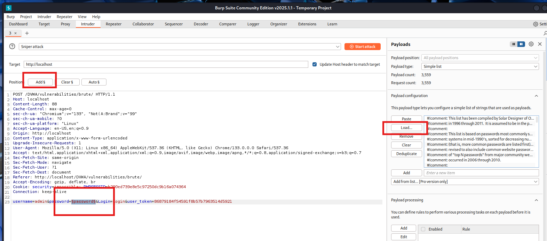Open Burp Settings gear in top bar
Image resolution: width=547 pixels, height=241 pixels.
(536, 24)
